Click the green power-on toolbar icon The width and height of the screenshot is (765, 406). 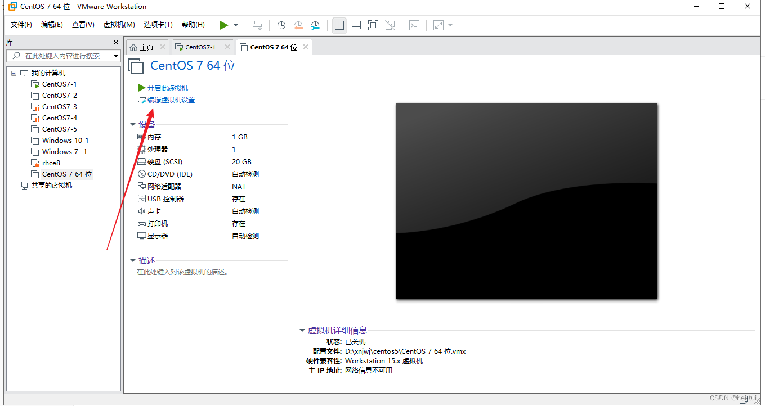tap(224, 25)
